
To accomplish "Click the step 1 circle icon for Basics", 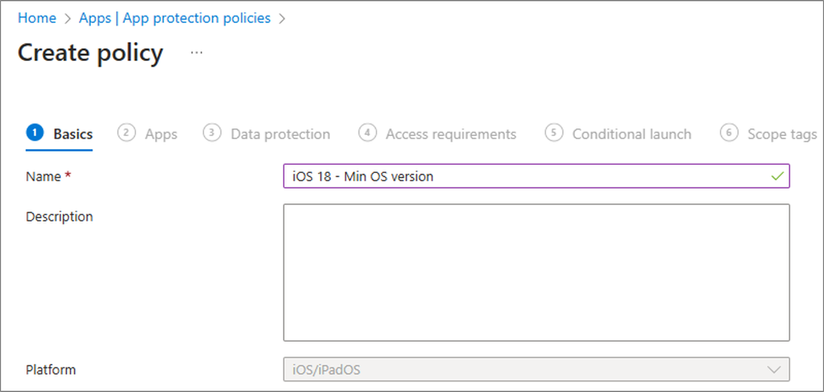I will click(x=35, y=133).
